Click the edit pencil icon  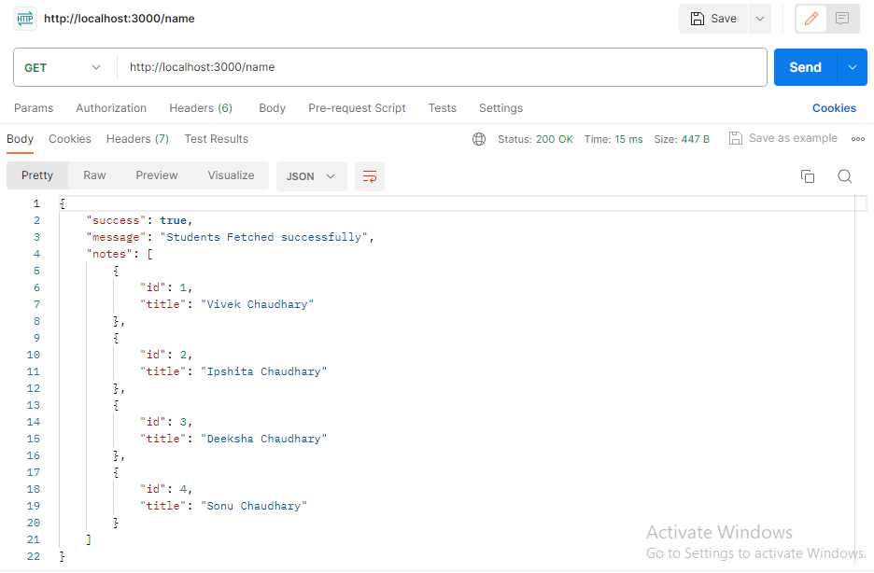coord(811,19)
